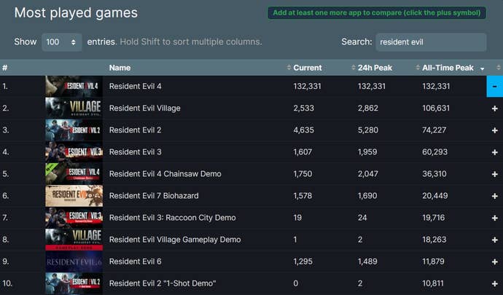Image resolution: width=503 pixels, height=295 pixels.
Task: Sort table by All-Time Peak column
Action: coord(448,68)
